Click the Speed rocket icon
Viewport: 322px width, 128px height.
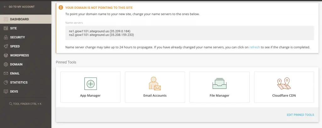point(5,46)
